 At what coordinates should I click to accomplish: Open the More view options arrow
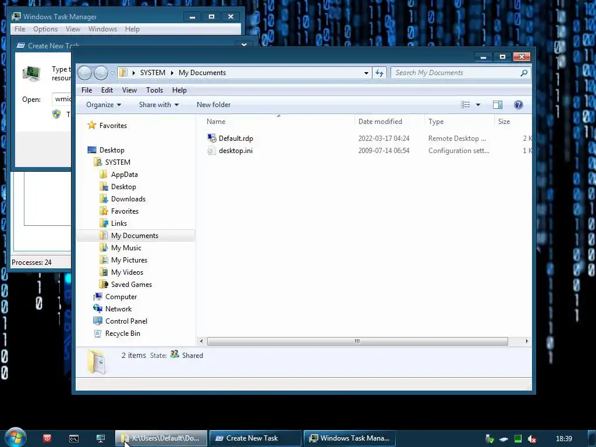(x=478, y=105)
